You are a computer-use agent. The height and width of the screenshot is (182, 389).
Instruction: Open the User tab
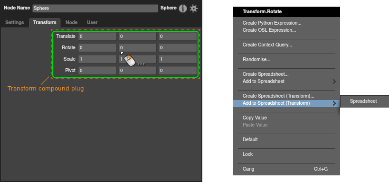pyautogui.click(x=92, y=23)
